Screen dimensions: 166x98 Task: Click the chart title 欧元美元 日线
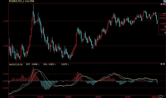point(22,1)
